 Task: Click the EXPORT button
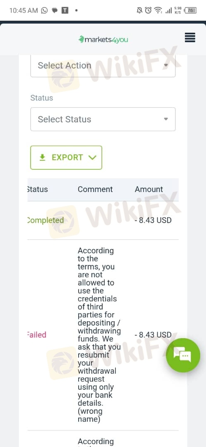coord(66,157)
